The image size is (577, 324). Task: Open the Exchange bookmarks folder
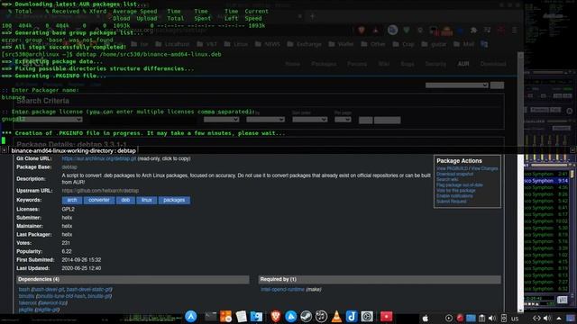304,44
